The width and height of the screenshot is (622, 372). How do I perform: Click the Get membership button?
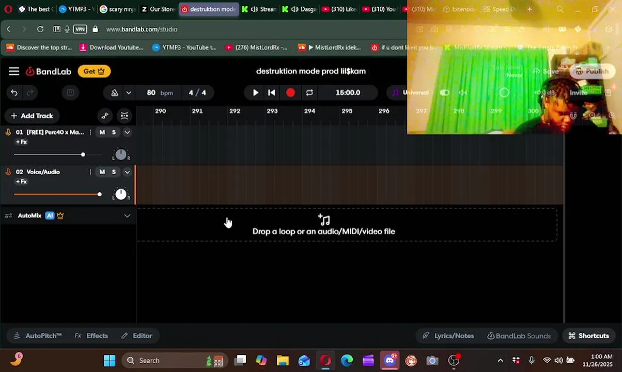(x=94, y=71)
